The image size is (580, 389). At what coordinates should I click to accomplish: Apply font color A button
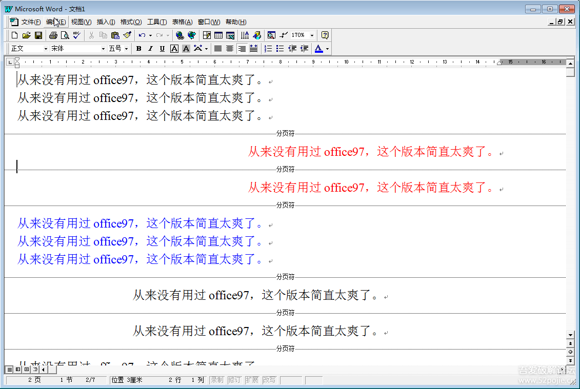[x=319, y=49]
